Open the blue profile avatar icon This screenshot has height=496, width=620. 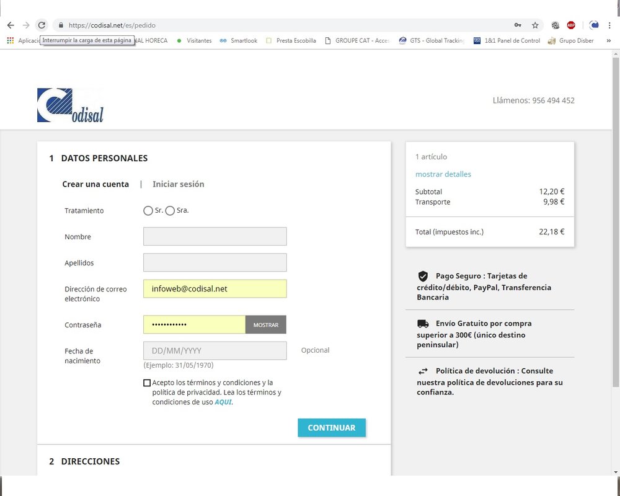pos(594,25)
